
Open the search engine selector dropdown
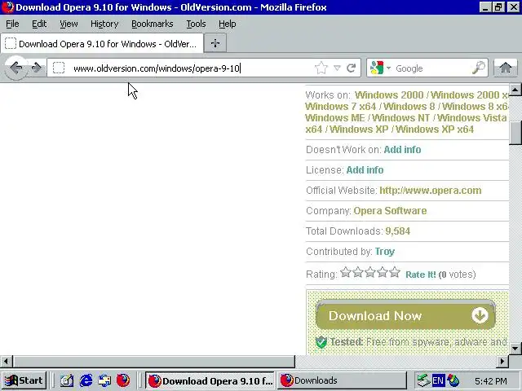[380, 68]
